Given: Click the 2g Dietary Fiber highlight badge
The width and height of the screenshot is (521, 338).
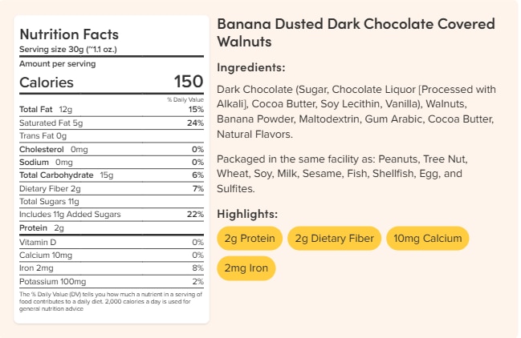Looking at the screenshot, I should click(333, 238).
